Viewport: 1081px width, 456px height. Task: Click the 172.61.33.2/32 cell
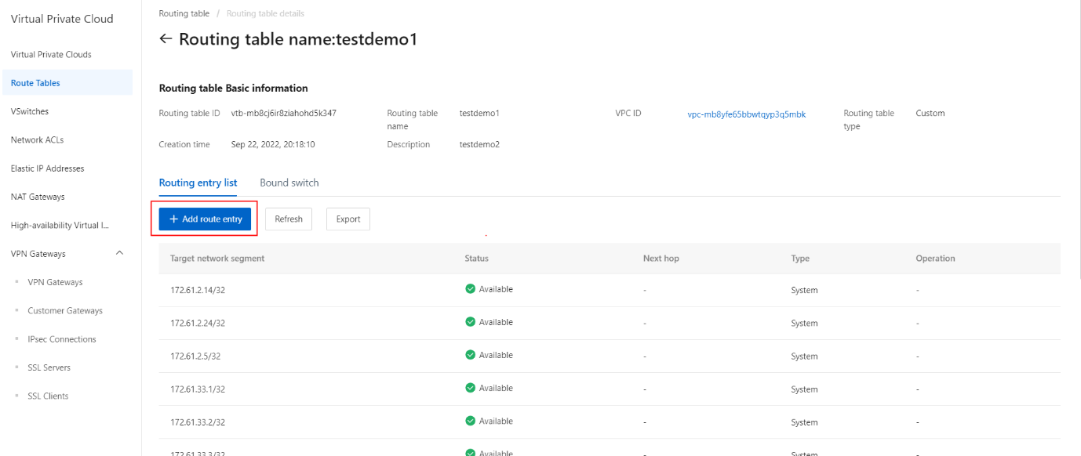point(198,422)
